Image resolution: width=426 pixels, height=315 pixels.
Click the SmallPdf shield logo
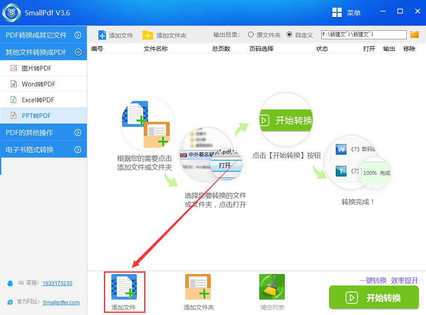(12, 13)
